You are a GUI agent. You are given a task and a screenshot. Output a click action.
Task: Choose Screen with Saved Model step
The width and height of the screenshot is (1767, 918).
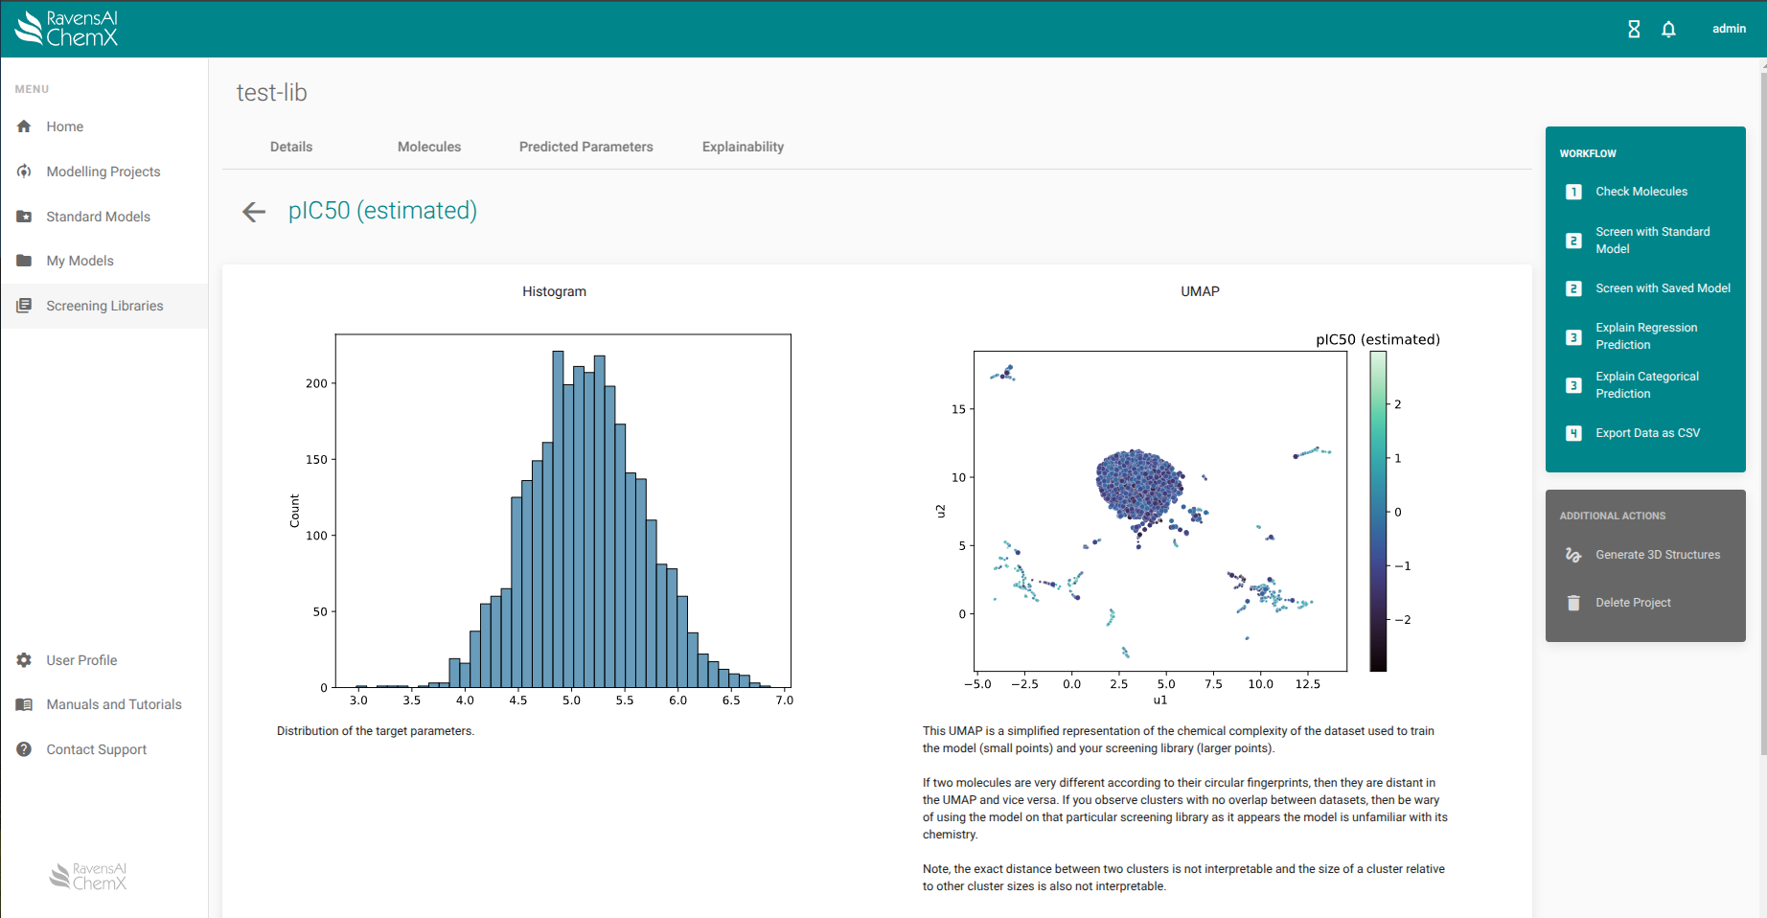click(x=1662, y=288)
